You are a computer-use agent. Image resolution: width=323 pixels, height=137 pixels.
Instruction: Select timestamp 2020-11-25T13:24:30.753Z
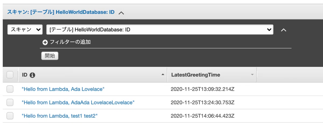coord(203,102)
